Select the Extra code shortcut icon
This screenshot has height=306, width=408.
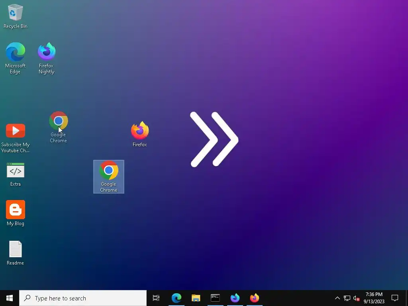(16, 175)
